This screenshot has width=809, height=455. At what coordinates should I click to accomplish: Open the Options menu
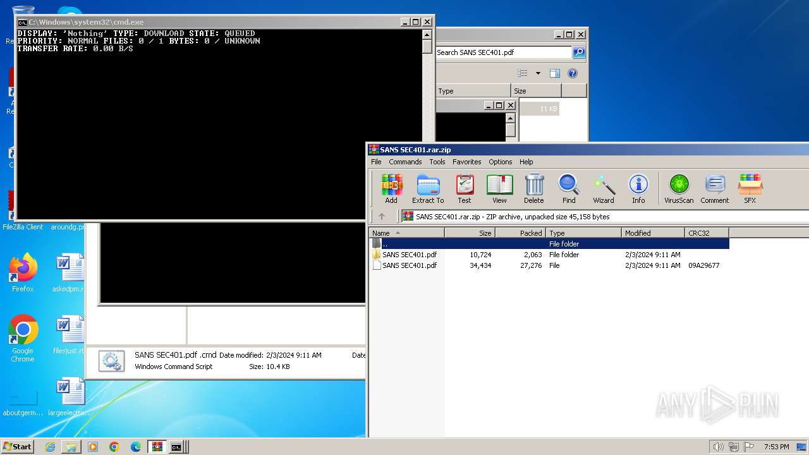click(501, 162)
